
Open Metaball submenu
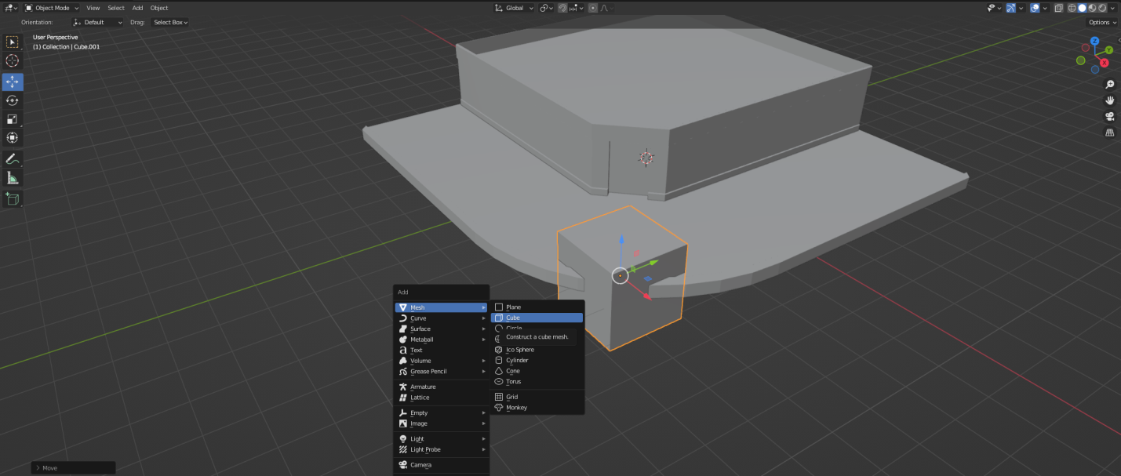(x=442, y=340)
